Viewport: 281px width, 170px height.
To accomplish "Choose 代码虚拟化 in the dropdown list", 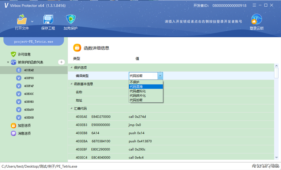I will [146, 91].
